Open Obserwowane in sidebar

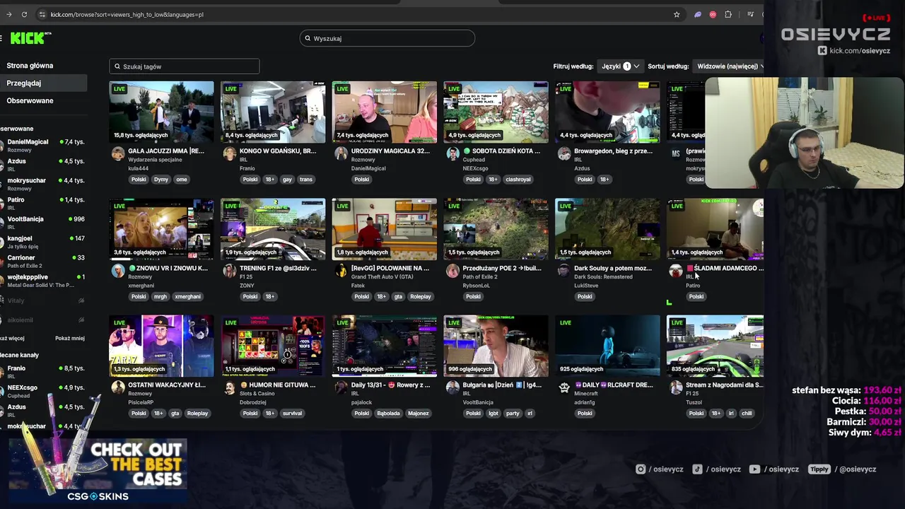pyautogui.click(x=30, y=100)
